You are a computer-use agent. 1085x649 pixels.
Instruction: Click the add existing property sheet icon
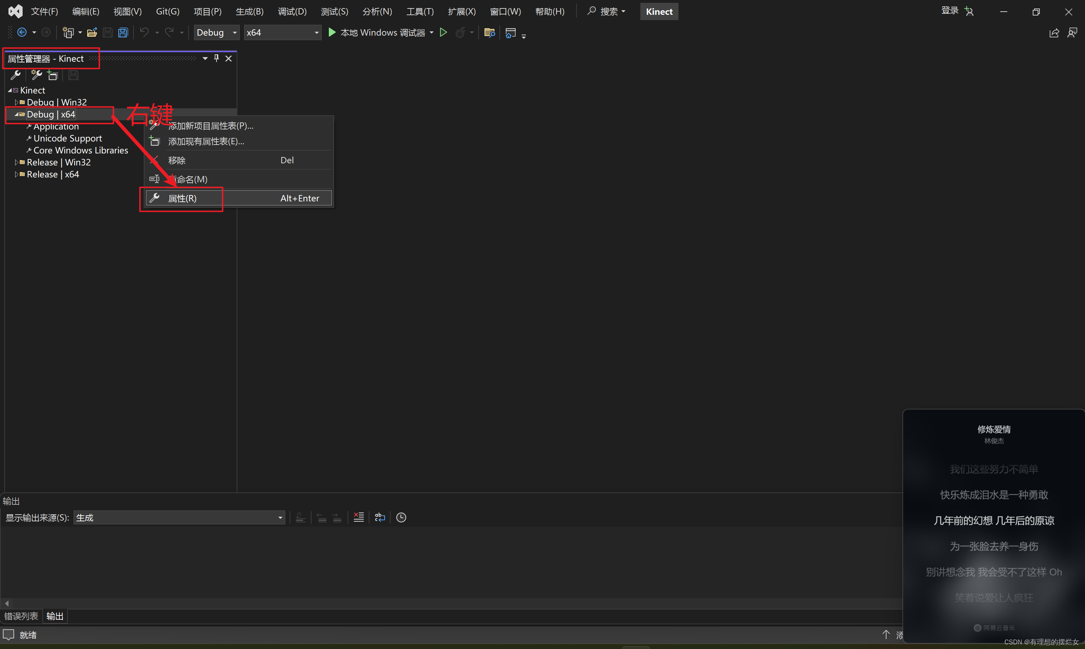53,75
